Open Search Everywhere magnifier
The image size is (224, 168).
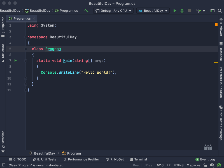[x=220, y=11]
